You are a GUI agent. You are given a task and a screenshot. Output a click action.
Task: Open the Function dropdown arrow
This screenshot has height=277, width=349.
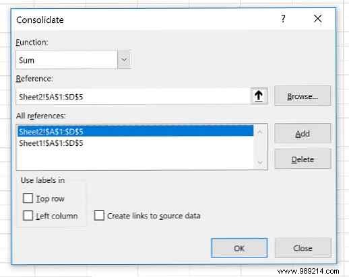(124, 60)
